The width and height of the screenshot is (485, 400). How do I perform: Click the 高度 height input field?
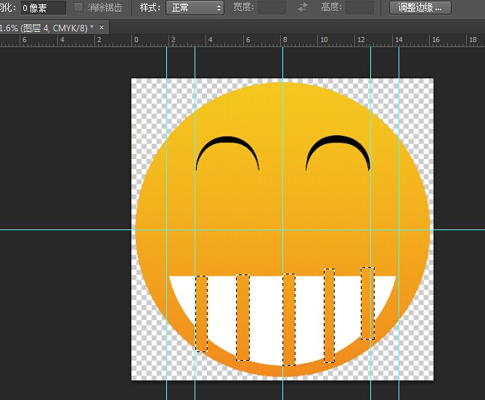pyautogui.click(x=359, y=8)
